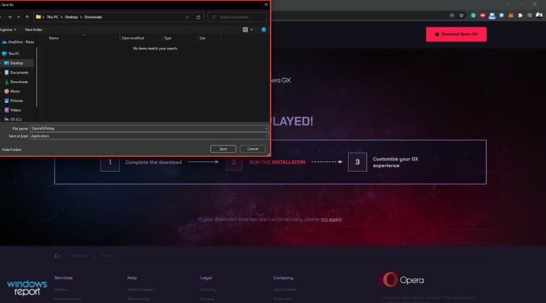Select OS (C:) drive in sidebar
Image resolution: width=546 pixels, height=303 pixels.
pos(13,119)
